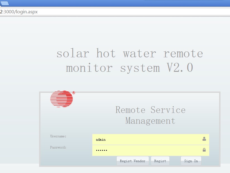The width and height of the screenshot is (230, 173).
Task: Click the 'Password:' label
Action: 58,147
